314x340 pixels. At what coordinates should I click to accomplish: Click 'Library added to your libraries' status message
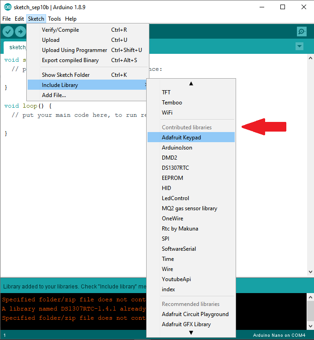coord(75,287)
